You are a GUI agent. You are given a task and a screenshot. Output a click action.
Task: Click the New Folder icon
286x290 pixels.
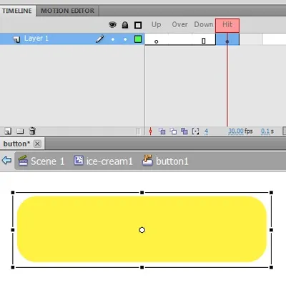[20, 131]
